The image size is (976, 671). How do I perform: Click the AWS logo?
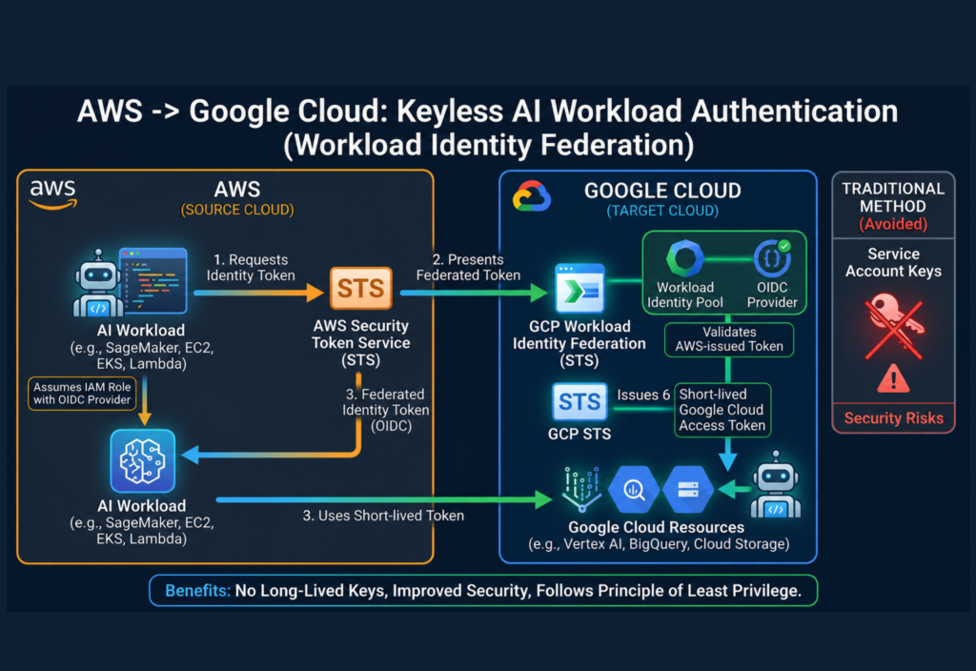tap(53, 194)
